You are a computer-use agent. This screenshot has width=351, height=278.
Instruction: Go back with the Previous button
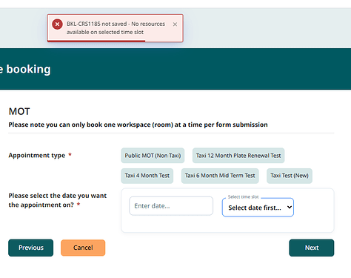coord(31,248)
